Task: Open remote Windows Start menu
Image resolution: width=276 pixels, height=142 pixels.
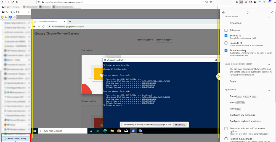Action: 35,131
